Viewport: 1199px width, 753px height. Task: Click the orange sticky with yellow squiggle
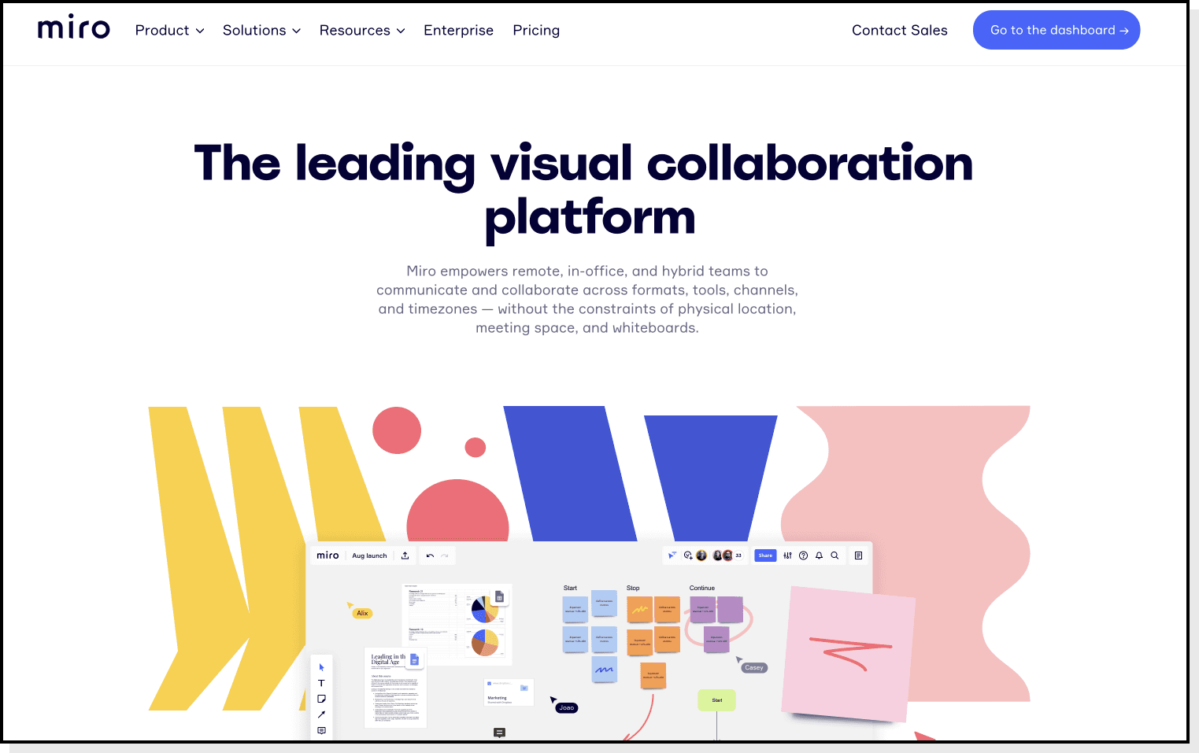click(639, 609)
